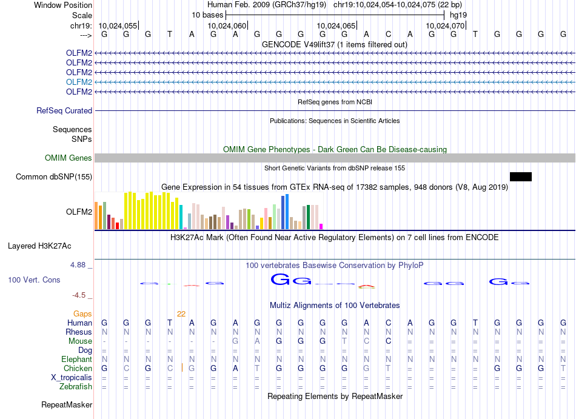Click the Elephant alignment row label
Image resolution: width=576 pixels, height=419 pixels.
(x=76, y=359)
